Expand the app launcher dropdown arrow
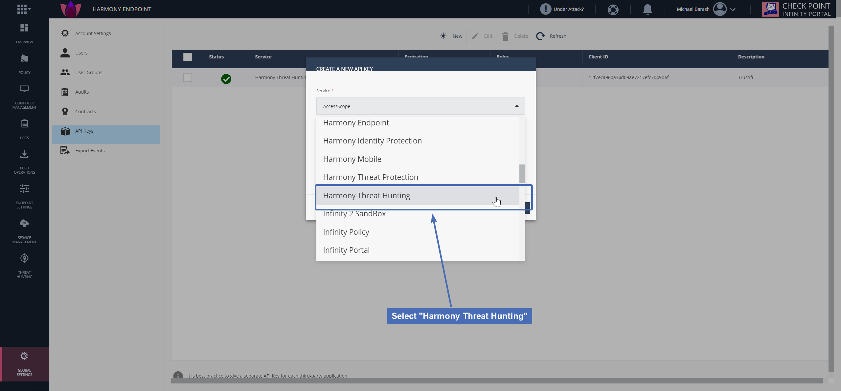This screenshot has height=391, width=841. 30,9
